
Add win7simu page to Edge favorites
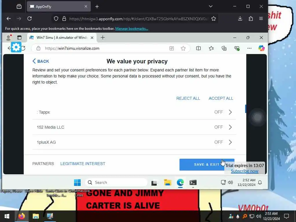(x=183, y=48)
